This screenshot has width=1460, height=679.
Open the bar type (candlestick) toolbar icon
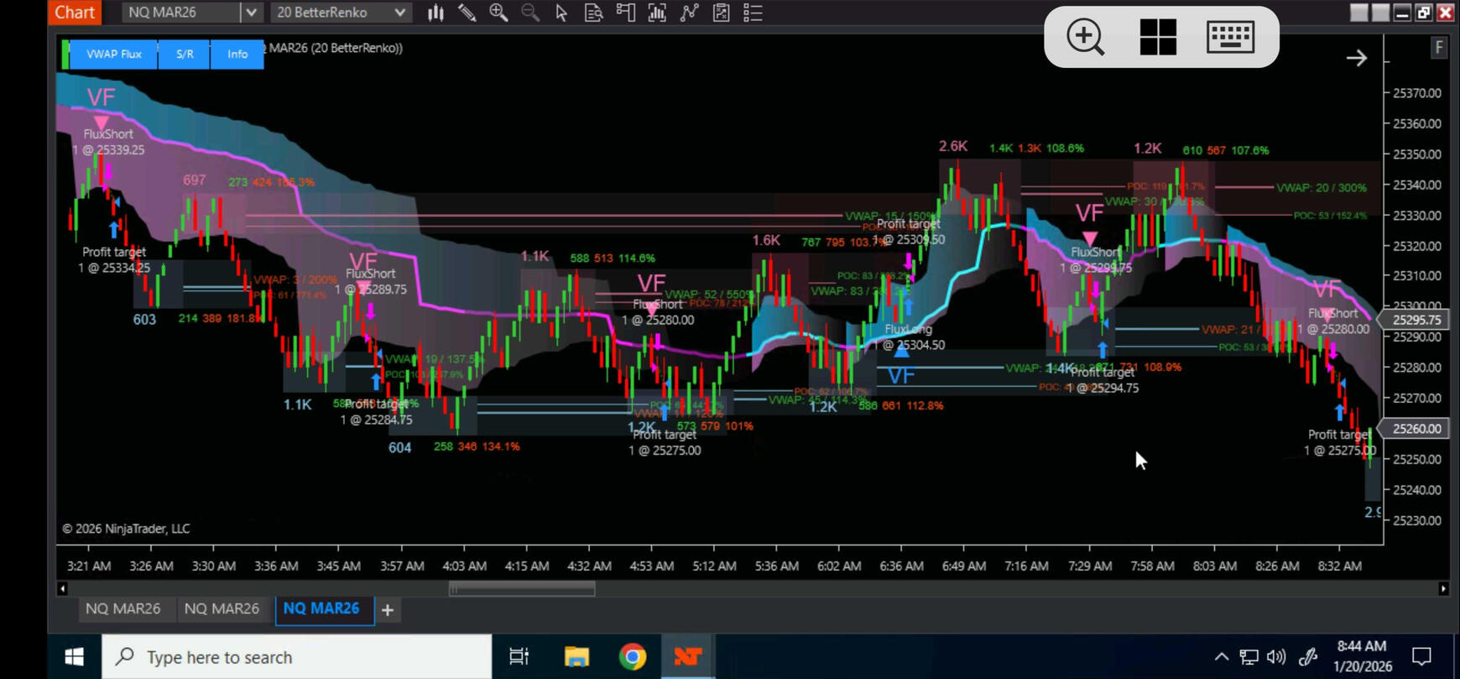point(435,13)
